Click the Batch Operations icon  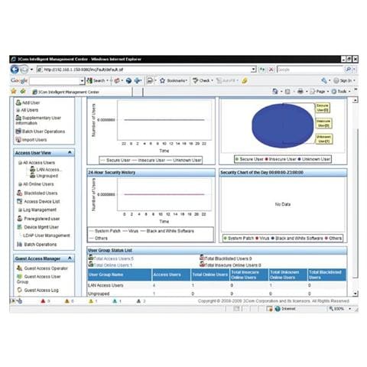pyautogui.click(x=20, y=244)
